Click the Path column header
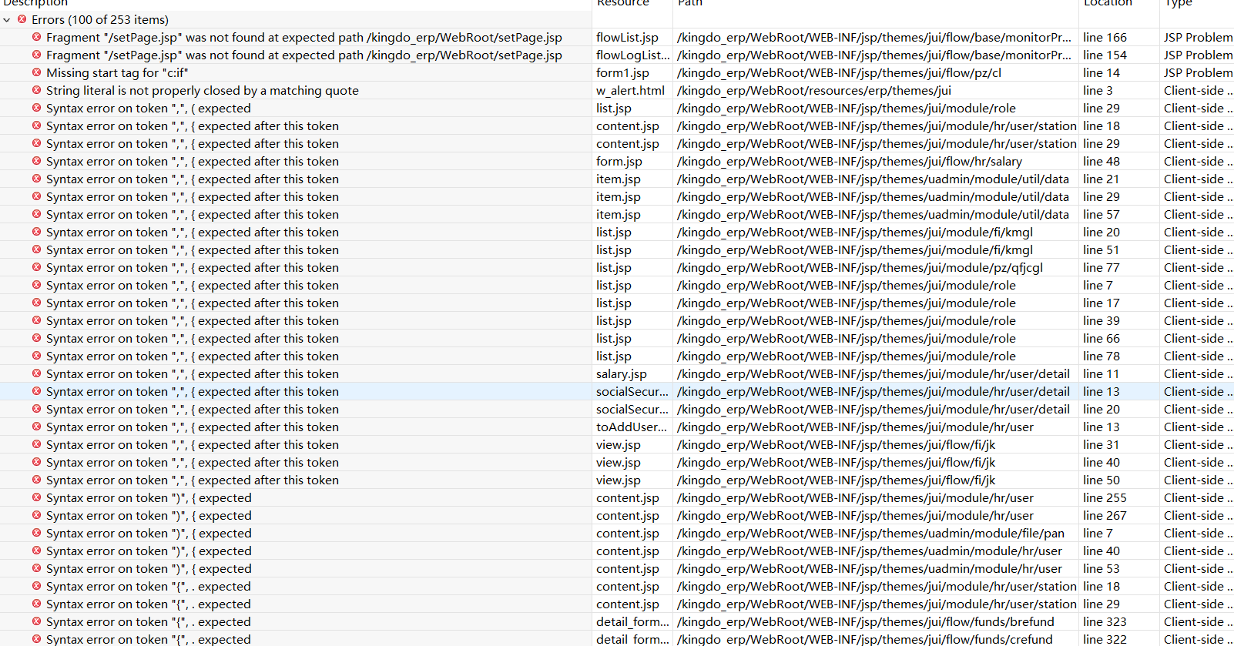 [690, 3]
